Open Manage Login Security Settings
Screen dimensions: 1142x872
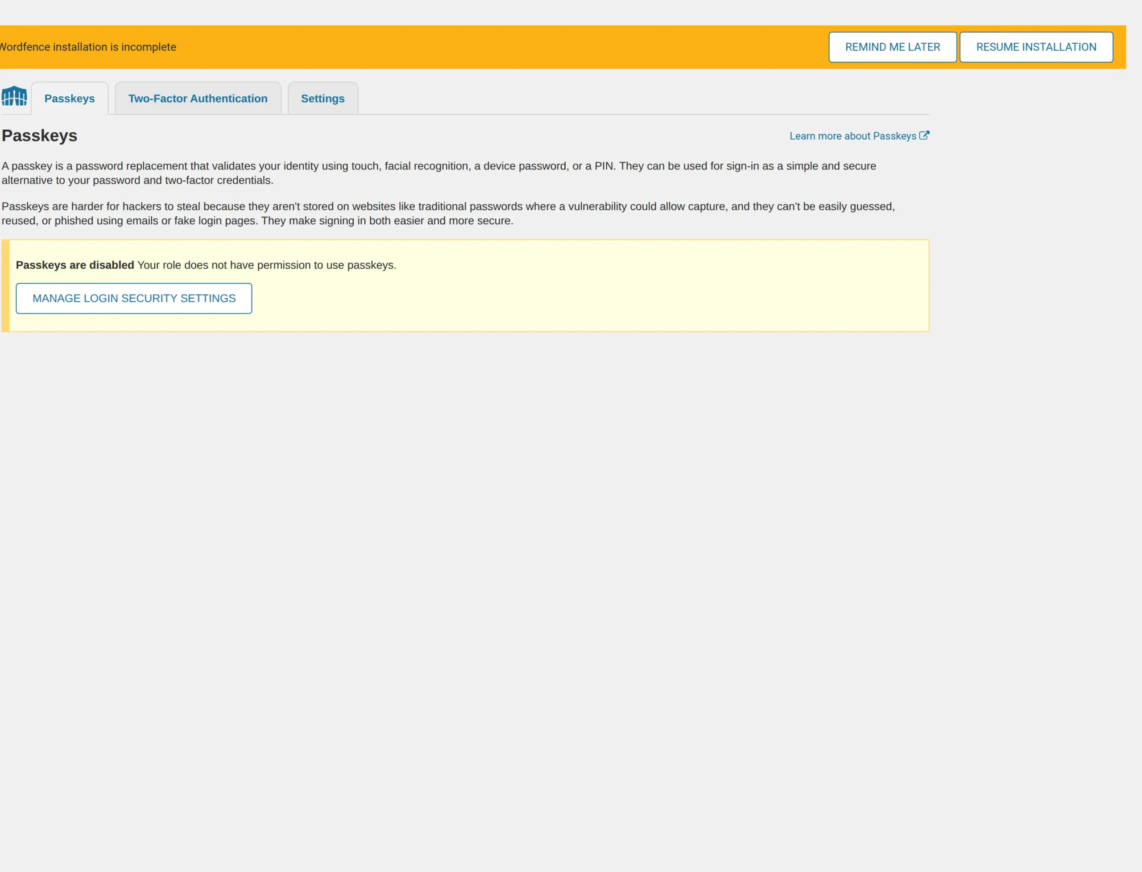(x=134, y=298)
